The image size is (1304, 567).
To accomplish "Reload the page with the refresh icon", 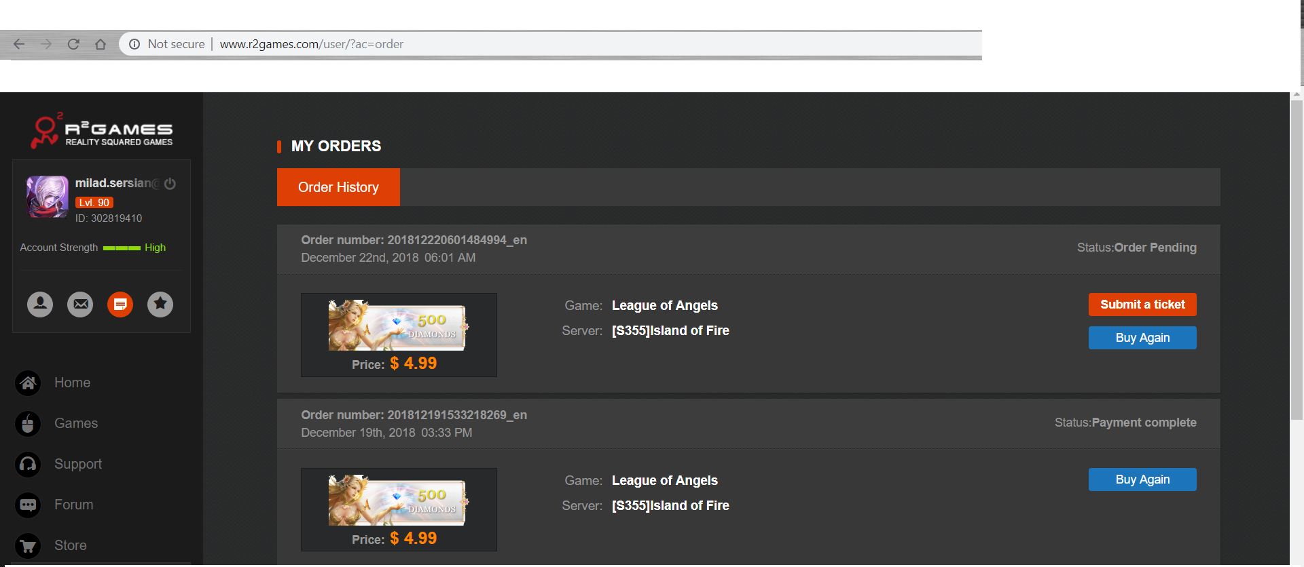I will [x=73, y=44].
